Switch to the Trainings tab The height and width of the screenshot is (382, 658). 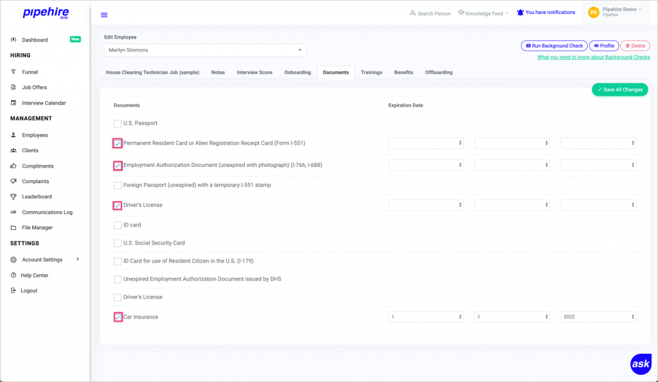(x=371, y=73)
